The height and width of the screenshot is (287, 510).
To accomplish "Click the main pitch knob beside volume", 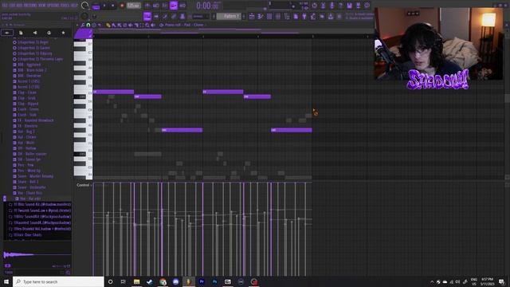I will (84, 16).
